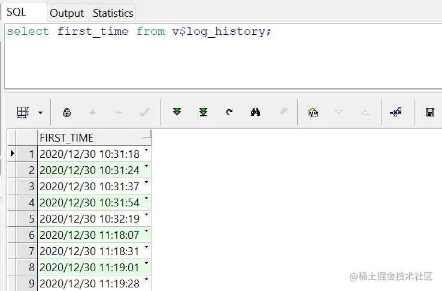Open date dropdown in row 1
442x291 pixels.
tap(146, 150)
